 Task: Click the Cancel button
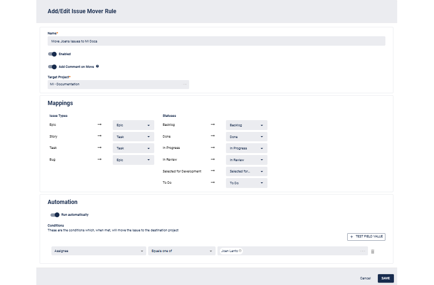(365, 278)
